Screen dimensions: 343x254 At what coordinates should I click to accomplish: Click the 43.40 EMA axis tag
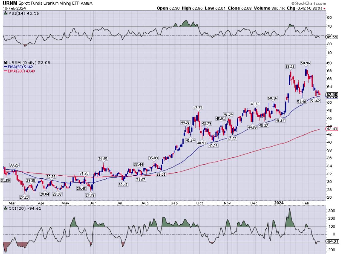(332, 129)
